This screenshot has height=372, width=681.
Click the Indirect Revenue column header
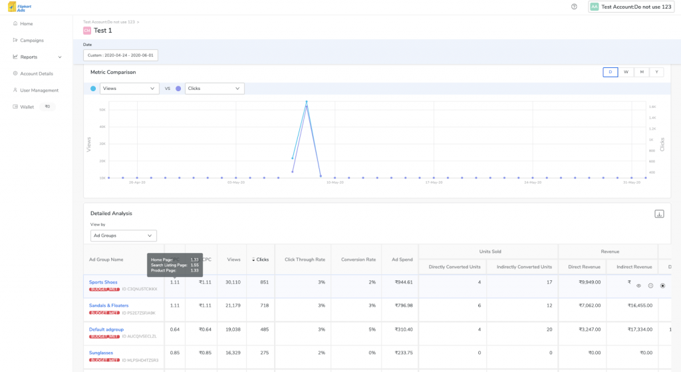(x=634, y=267)
